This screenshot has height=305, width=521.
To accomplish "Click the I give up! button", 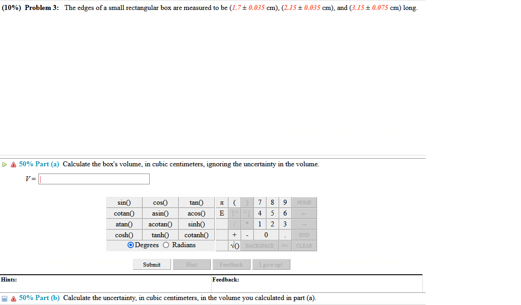I will tap(271, 264).
